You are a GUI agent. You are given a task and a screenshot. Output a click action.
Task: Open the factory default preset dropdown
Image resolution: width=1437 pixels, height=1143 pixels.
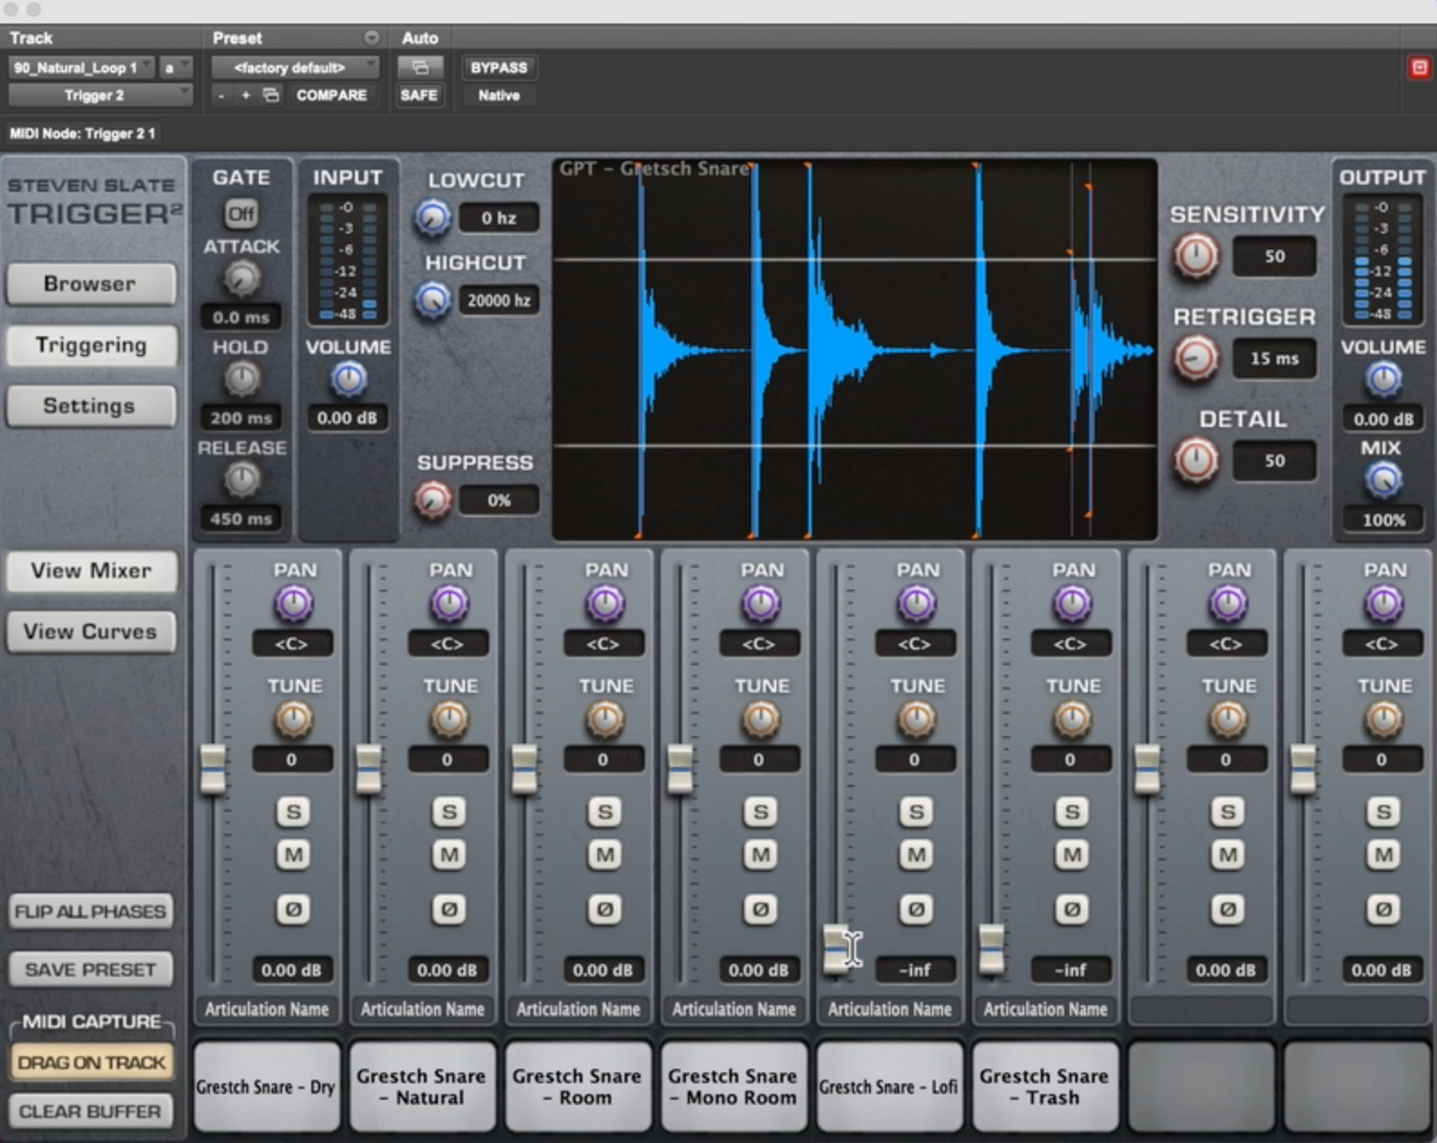click(x=294, y=68)
